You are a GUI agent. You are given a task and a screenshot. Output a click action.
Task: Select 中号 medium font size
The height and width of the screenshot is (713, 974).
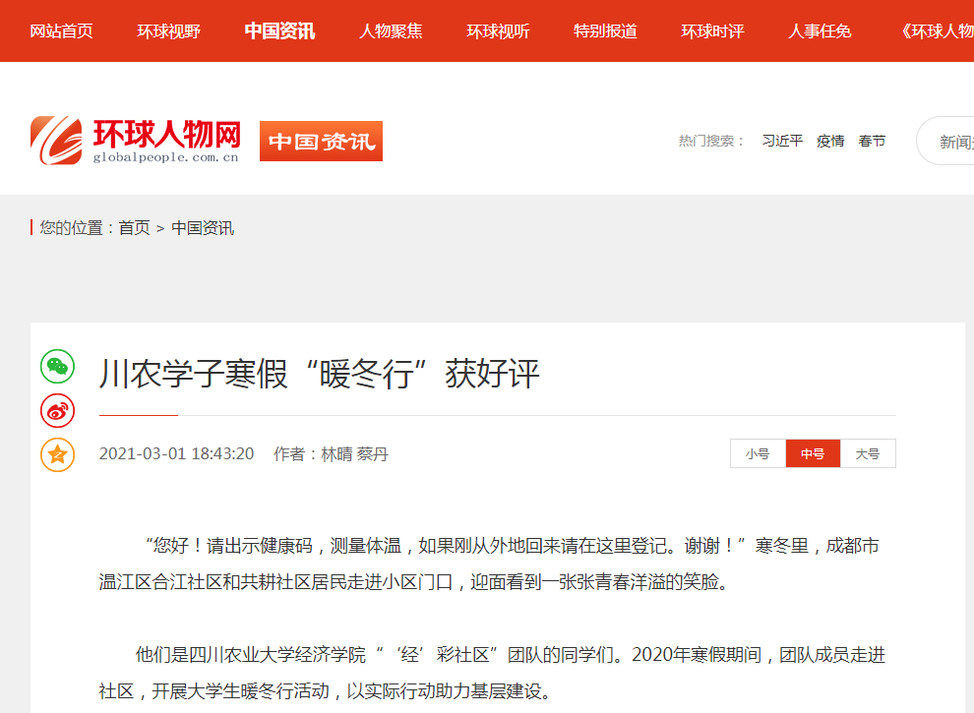(x=813, y=453)
